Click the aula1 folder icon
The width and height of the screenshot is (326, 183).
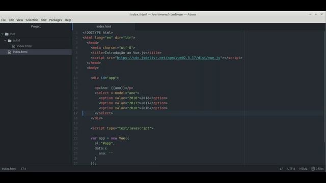(x=10, y=41)
